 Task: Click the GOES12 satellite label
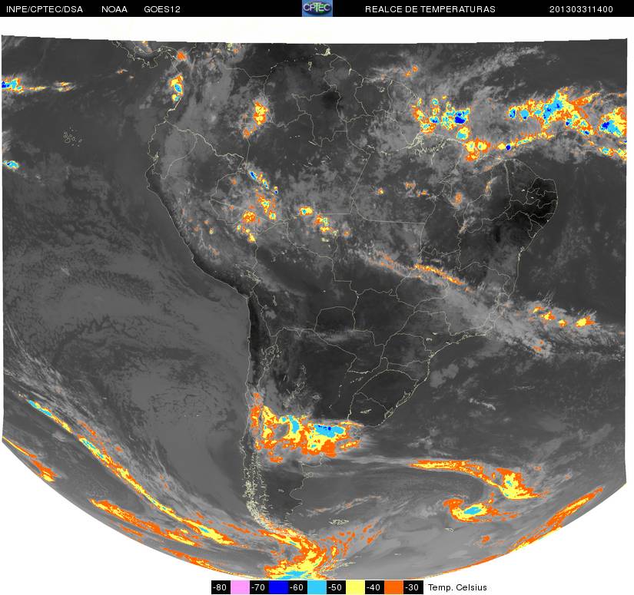[162, 9]
